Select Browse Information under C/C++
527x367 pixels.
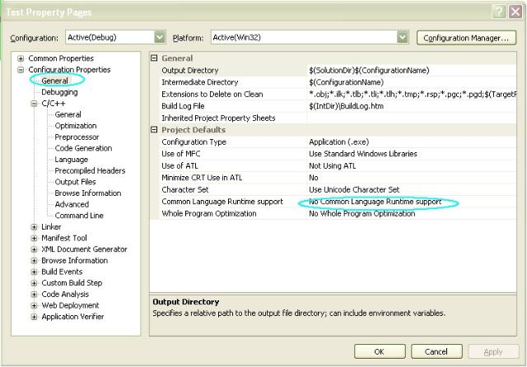(88, 193)
